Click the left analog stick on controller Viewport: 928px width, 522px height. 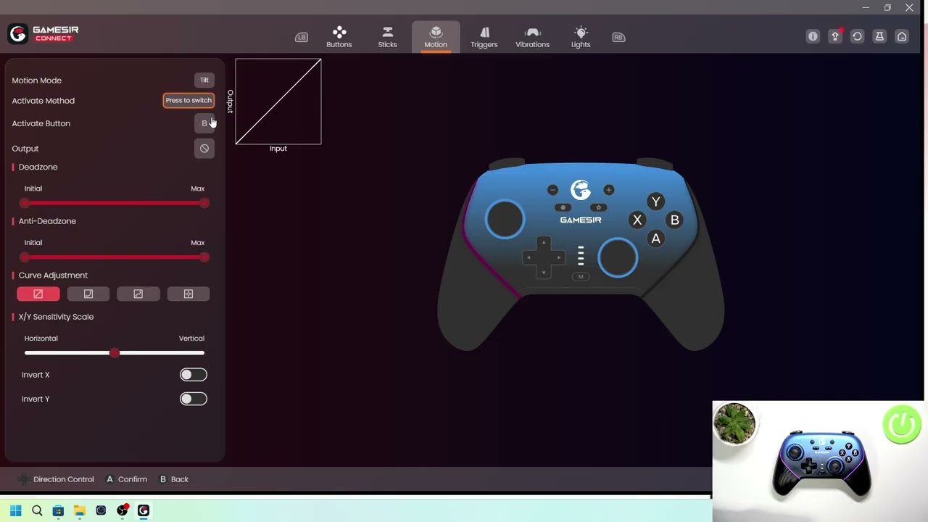tap(505, 218)
